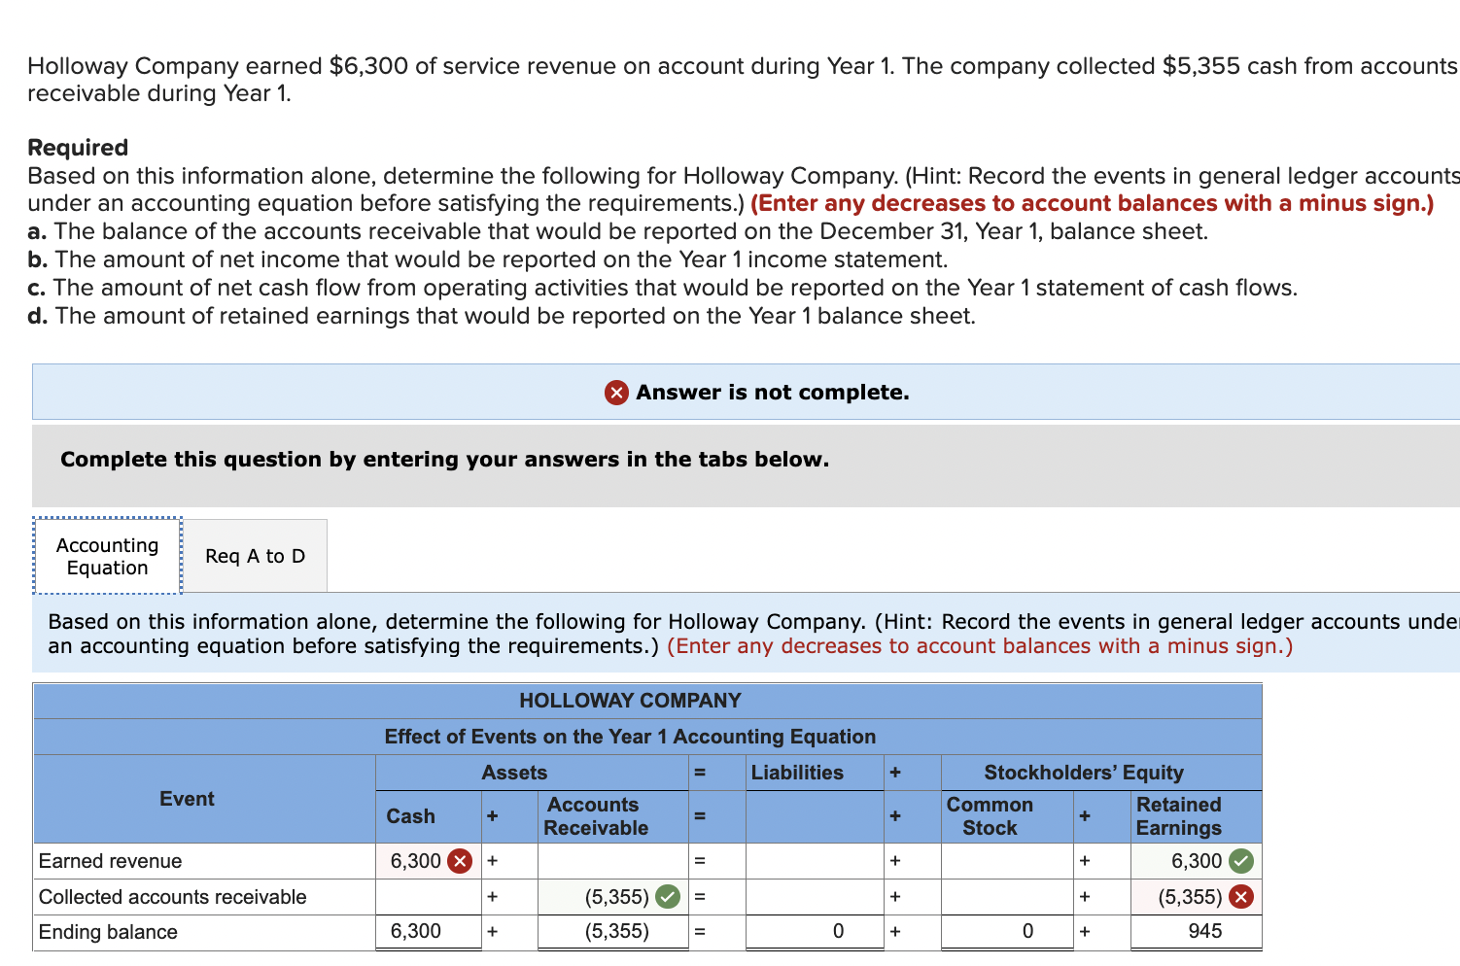1460x966 pixels.
Task: Select the empty Liabilities cell for Collected accounts receivable
Action: [815, 897]
